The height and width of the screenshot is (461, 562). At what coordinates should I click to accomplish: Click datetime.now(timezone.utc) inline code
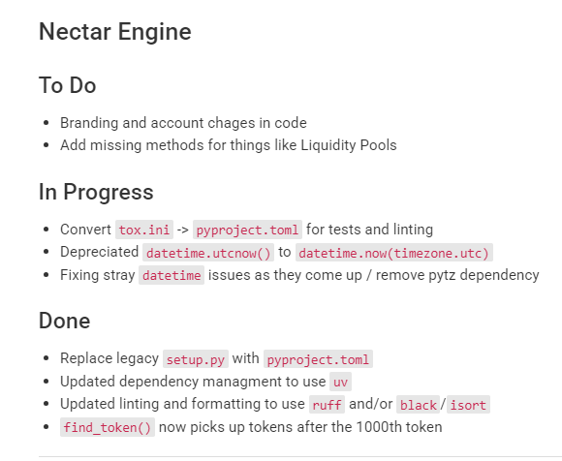click(394, 253)
